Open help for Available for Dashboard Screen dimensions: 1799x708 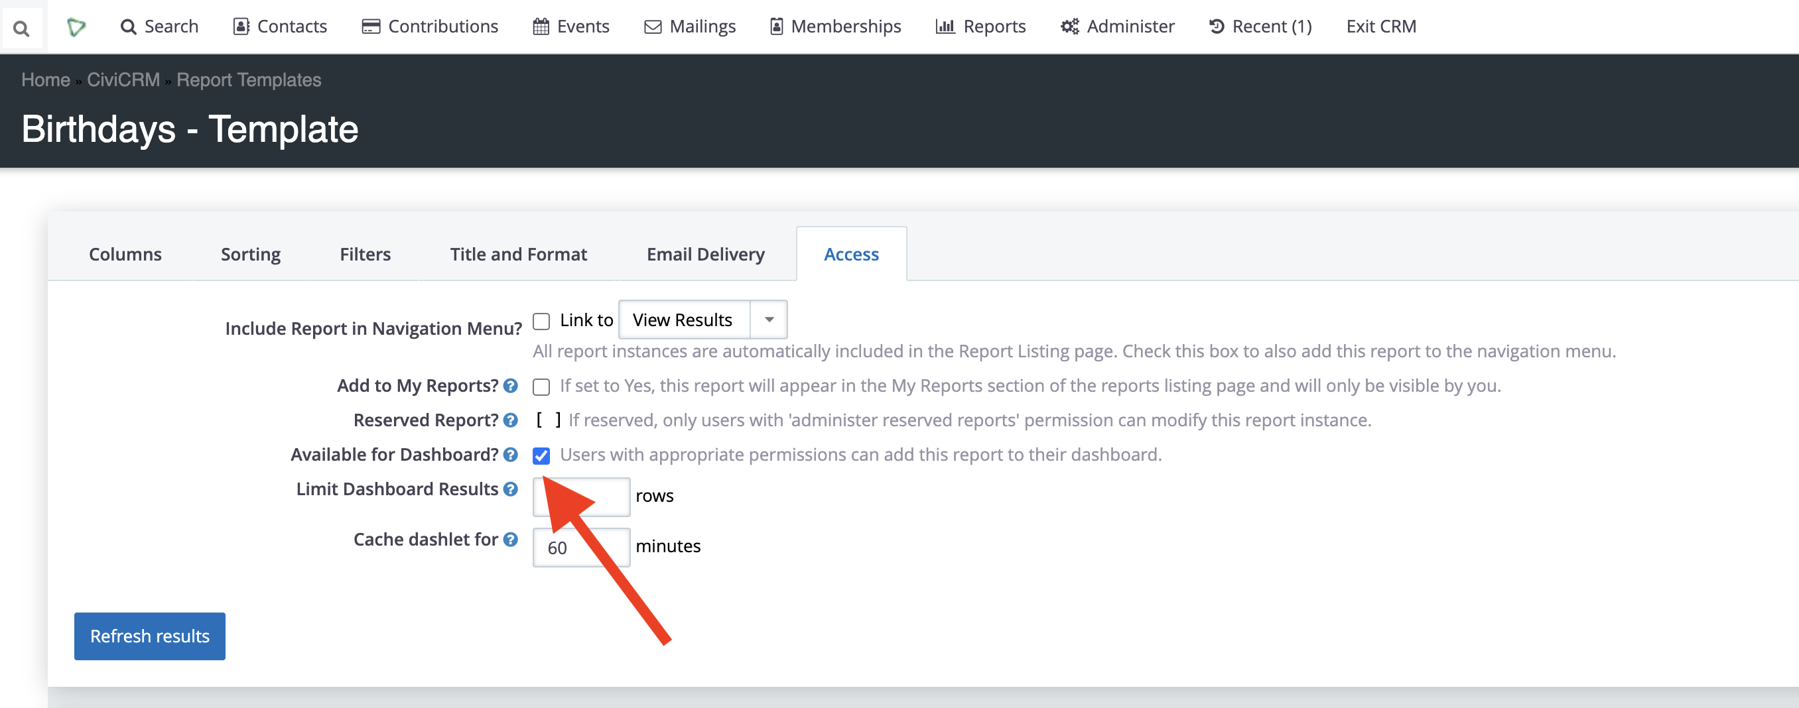511,455
